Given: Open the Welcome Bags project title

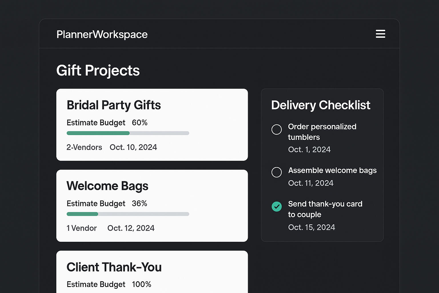Looking at the screenshot, I should tap(107, 186).
